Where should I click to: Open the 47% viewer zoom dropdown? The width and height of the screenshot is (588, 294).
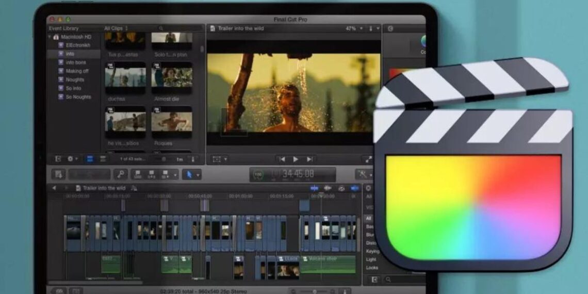[354, 28]
